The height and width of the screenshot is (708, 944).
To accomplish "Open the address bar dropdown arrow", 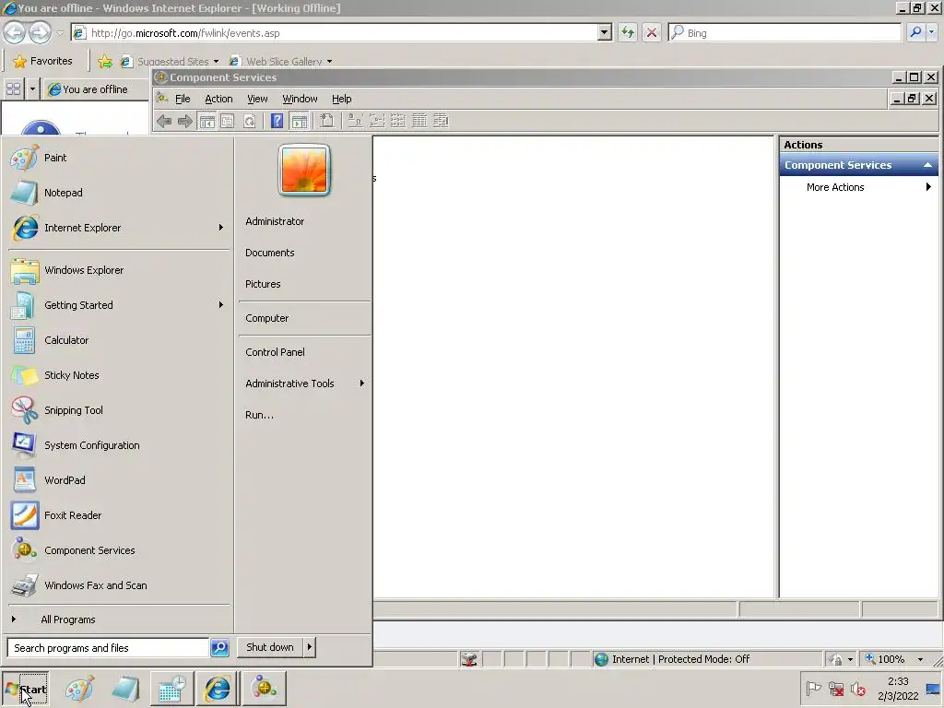I will (605, 33).
